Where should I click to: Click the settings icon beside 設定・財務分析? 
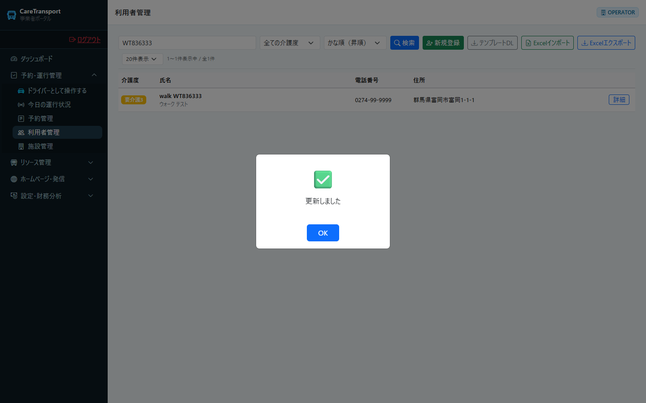14,196
